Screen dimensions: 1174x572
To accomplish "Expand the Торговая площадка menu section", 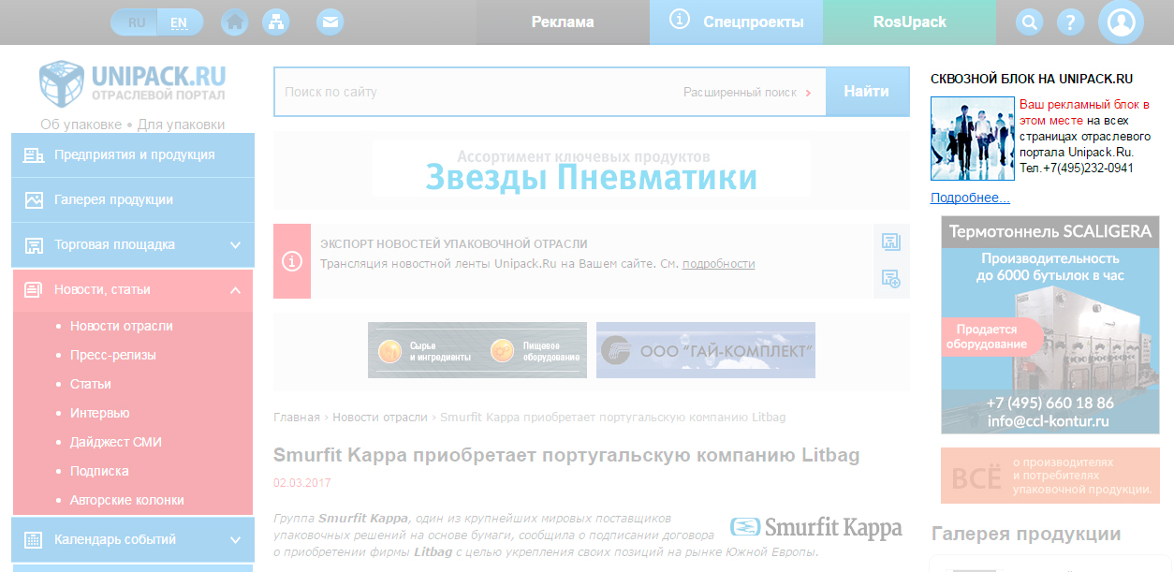I will pos(235,245).
